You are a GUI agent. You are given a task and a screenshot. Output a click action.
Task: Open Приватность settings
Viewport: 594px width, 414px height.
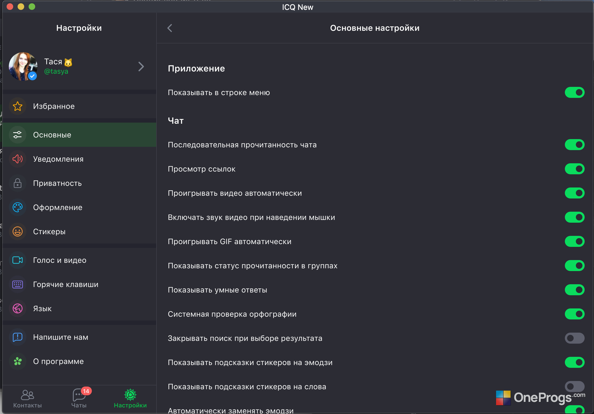(79, 183)
